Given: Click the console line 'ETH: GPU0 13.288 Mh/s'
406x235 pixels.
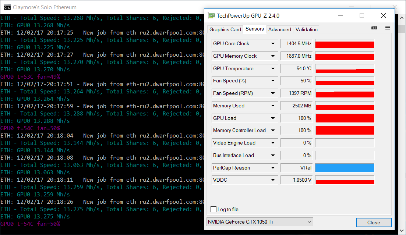Looking at the screenshot, I should [x=35, y=121].
